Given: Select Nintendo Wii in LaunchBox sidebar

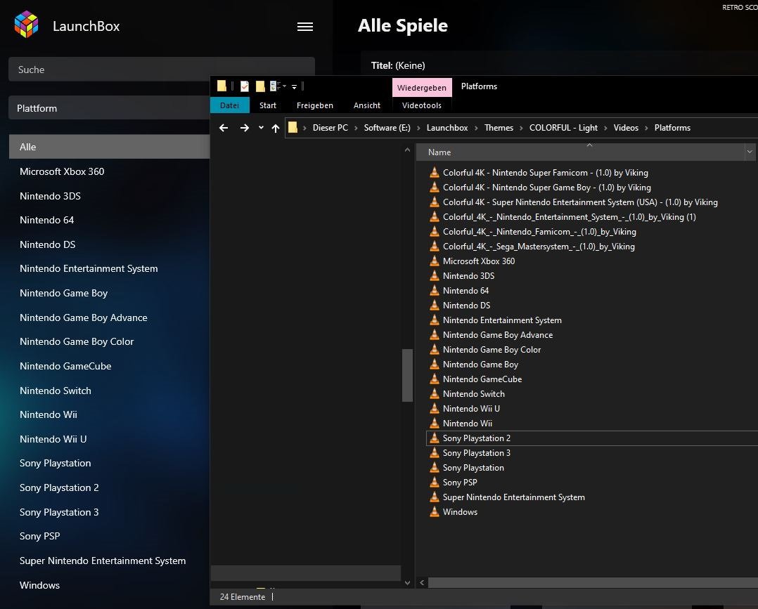Looking at the screenshot, I should [49, 415].
